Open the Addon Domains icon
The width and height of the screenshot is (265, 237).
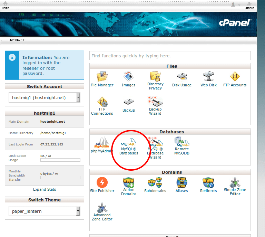tap(128, 182)
